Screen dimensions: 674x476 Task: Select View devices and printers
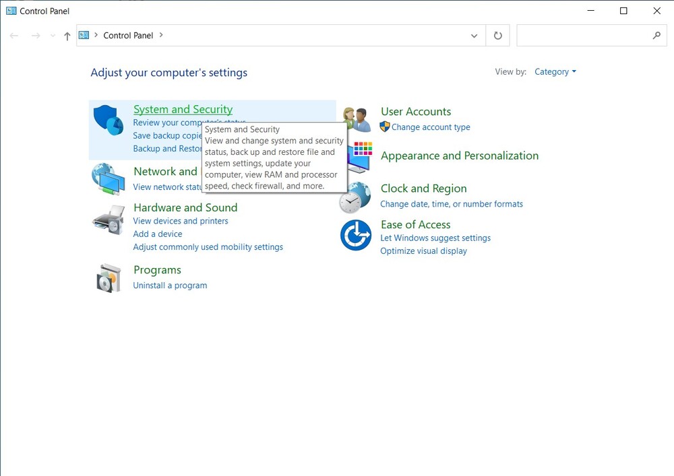tap(181, 221)
